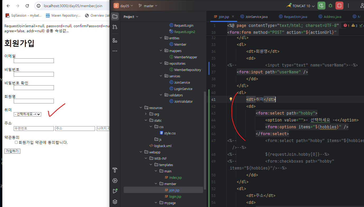Select MemberMapper in project tree
The image size is (364, 207).
[x=186, y=57]
